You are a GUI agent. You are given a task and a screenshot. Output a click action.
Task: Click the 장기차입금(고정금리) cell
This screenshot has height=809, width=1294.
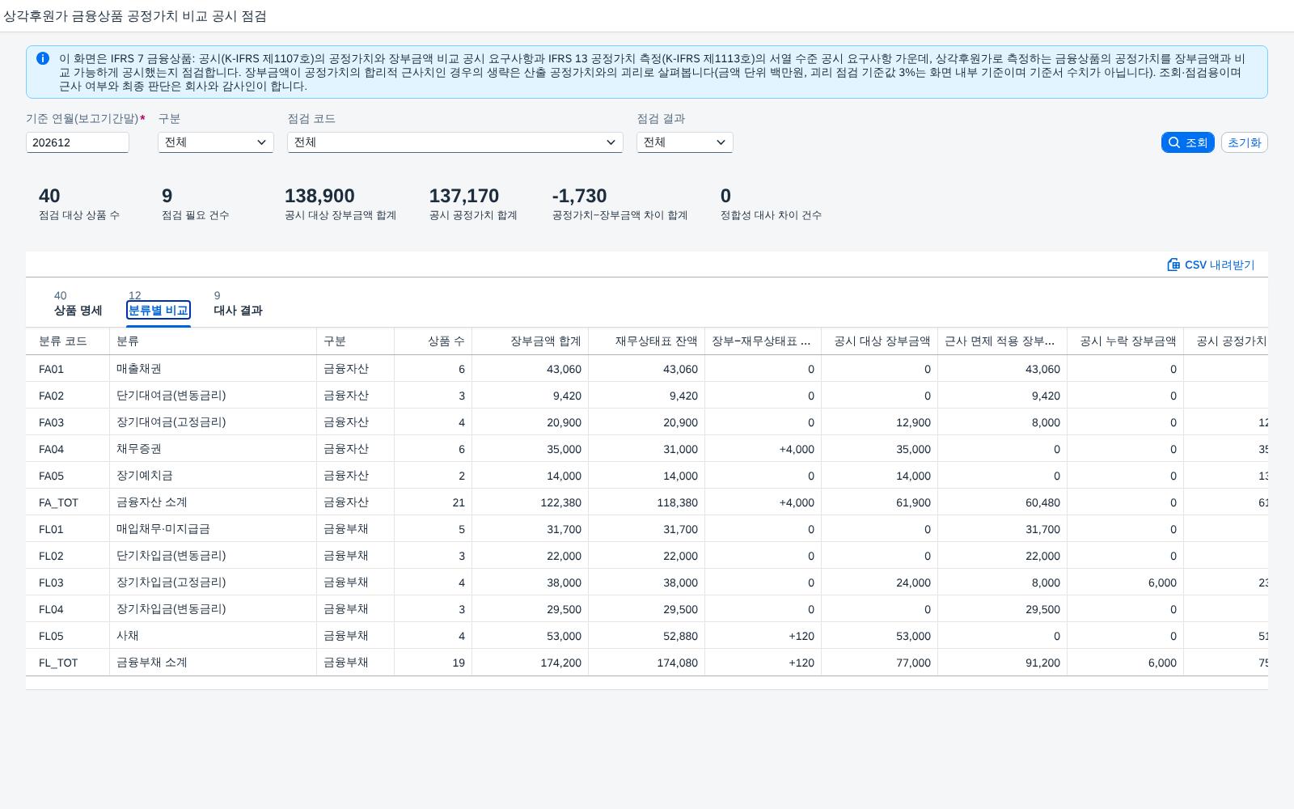pyautogui.click(x=214, y=582)
